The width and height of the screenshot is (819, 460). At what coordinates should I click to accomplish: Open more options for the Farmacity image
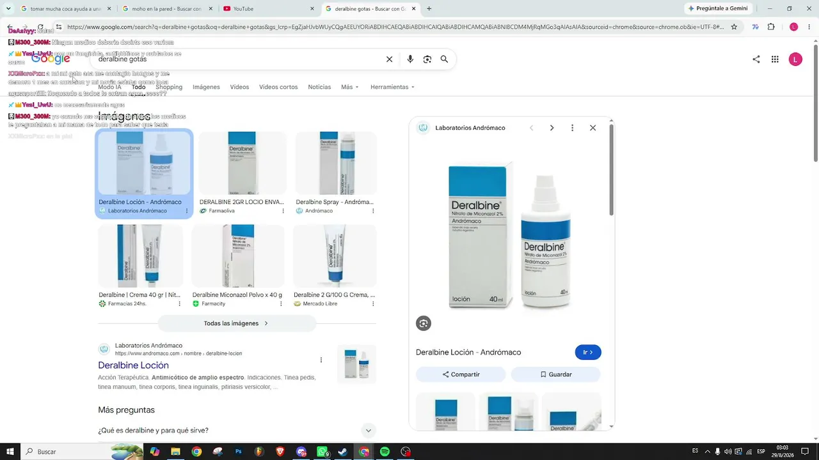coord(282,303)
